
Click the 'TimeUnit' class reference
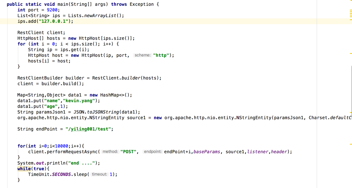[x=39, y=174]
